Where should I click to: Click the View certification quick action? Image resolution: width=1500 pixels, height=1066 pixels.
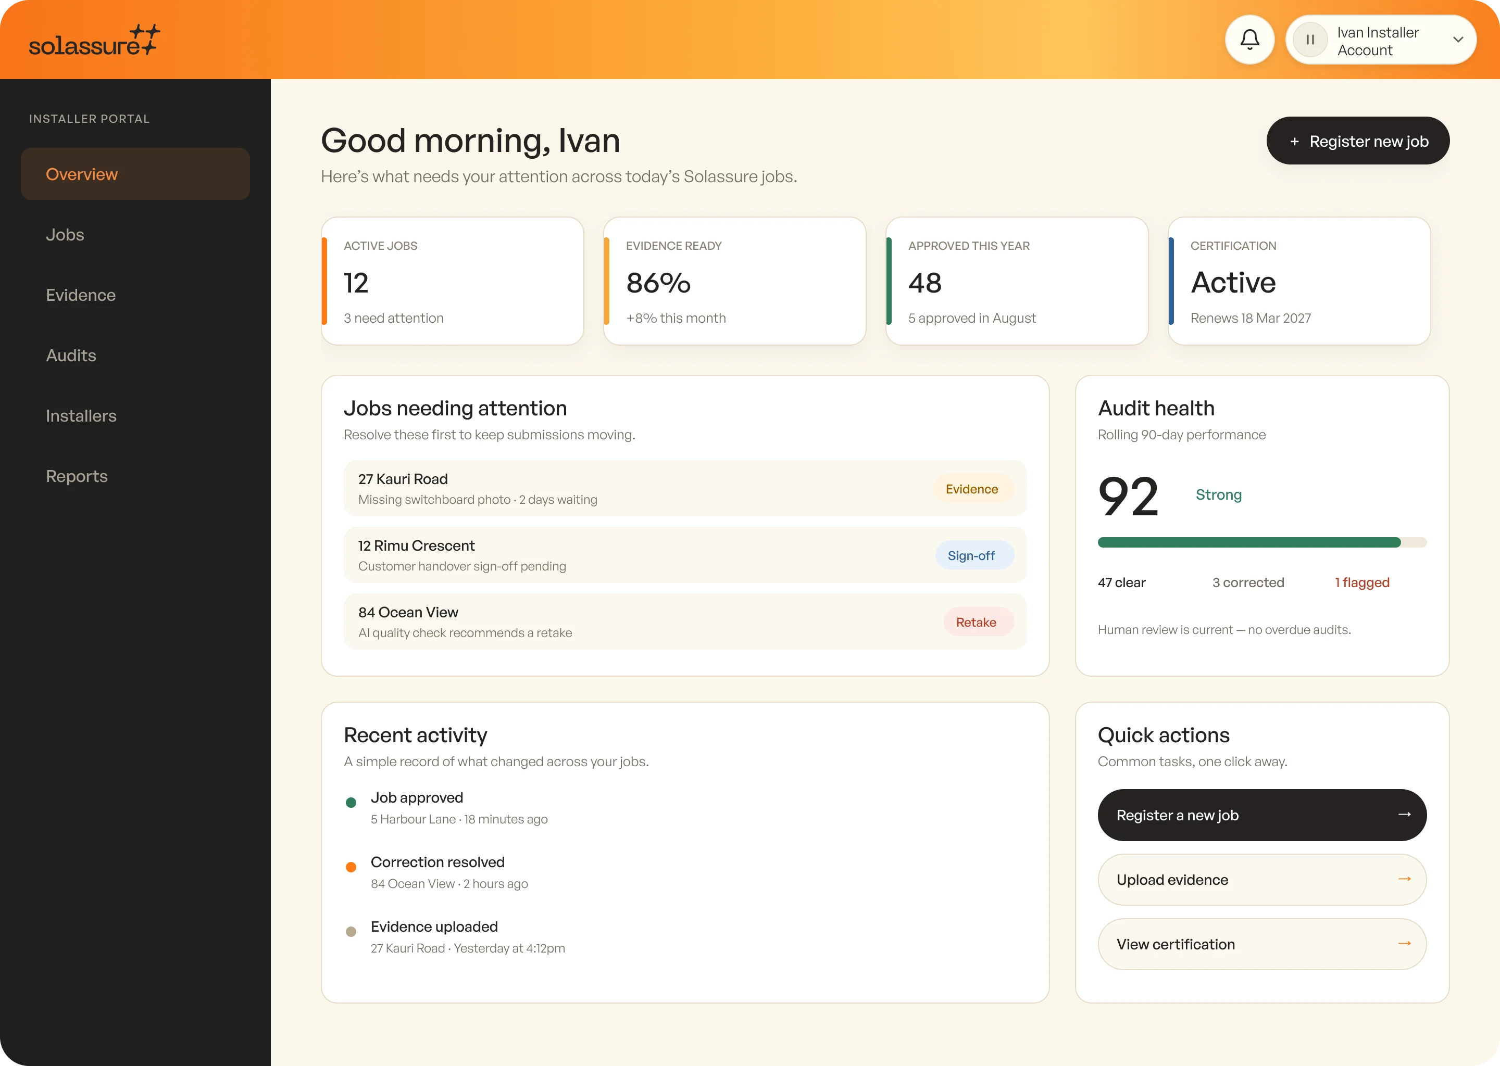tap(1261, 943)
